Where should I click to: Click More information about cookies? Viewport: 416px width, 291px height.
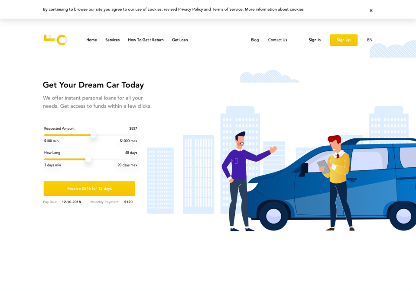pos(275,9)
